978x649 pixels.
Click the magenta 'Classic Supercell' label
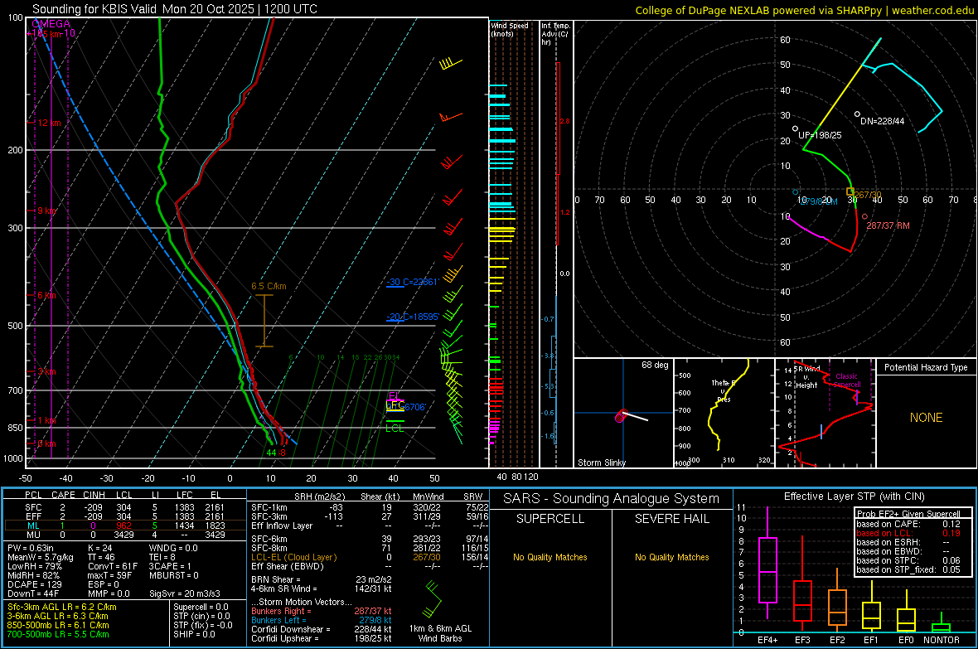[x=846, y=380]
